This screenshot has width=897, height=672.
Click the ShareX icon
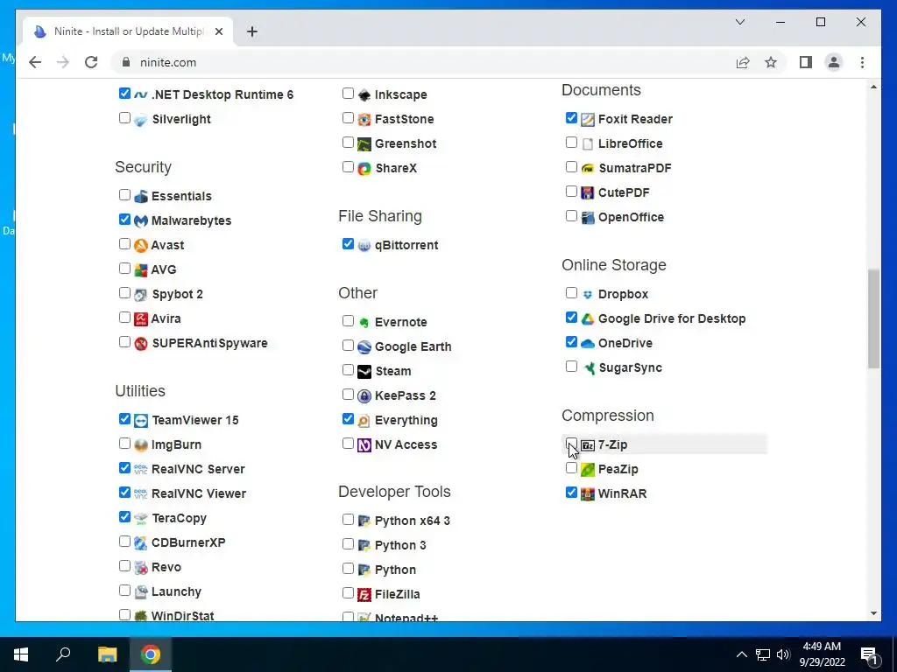click(364, 169)
